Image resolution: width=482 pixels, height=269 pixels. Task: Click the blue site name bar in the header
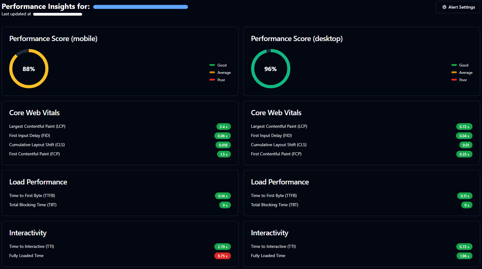[140, 7]
